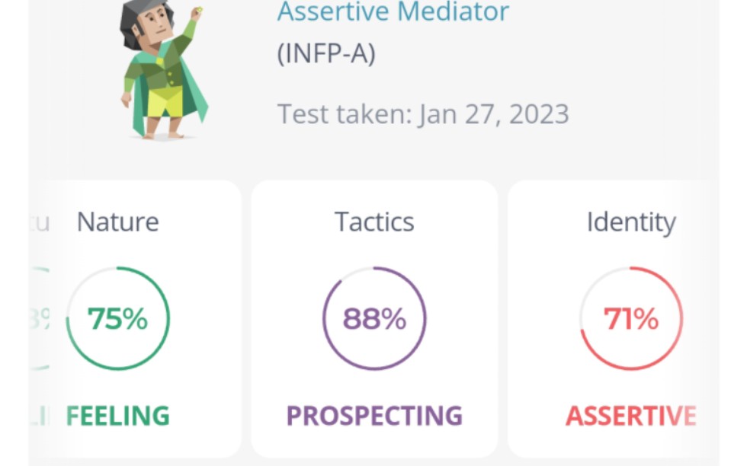
Task: Open the Assertive Mediator title link
Action: coord(393,11)
